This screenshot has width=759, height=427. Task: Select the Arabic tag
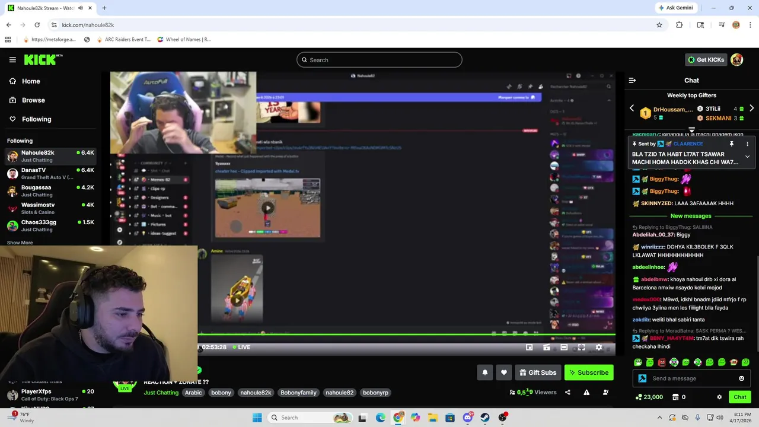click(x=193, y=393)
